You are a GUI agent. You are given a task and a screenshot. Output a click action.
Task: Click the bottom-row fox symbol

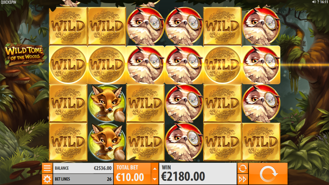tap(107, 142)
